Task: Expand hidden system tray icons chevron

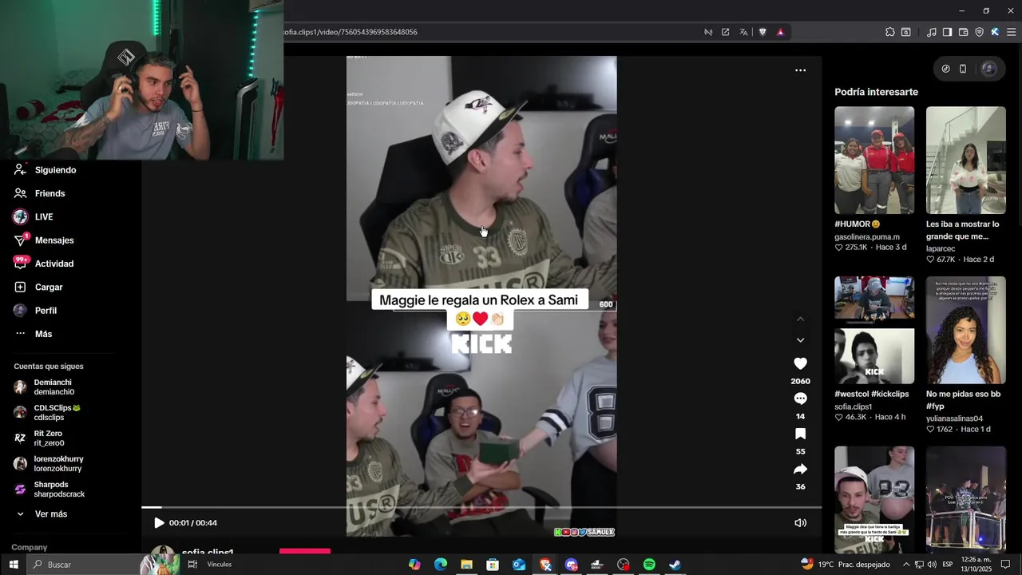Action: 906,565
